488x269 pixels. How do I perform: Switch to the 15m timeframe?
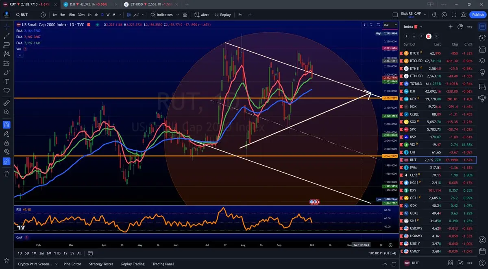pos(71,15)
